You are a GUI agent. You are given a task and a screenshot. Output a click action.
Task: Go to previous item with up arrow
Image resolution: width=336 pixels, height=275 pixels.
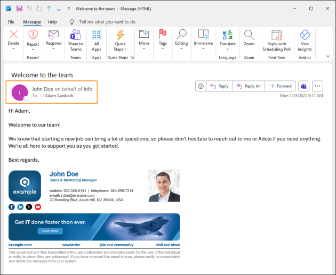coord(49,9)
